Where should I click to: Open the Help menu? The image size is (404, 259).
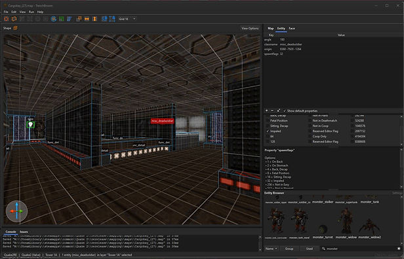pos(40,12)
